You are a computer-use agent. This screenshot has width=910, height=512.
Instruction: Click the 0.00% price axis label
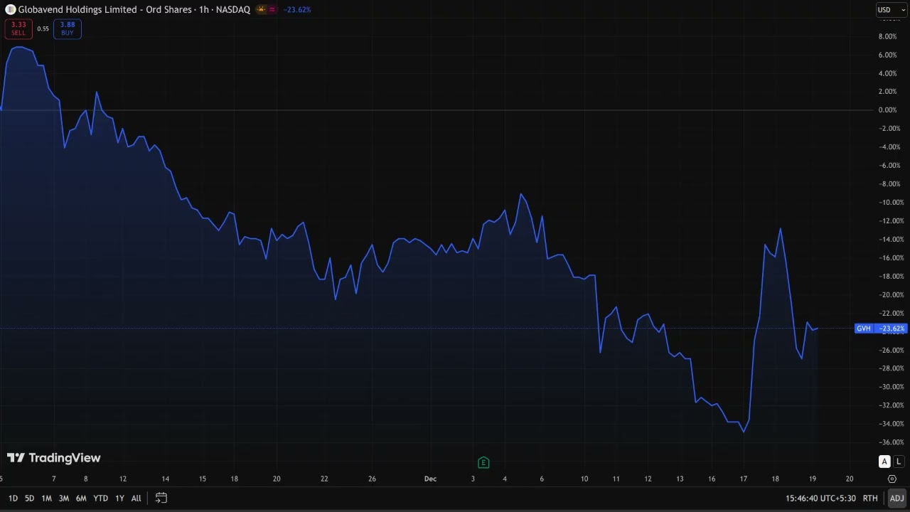point(887,110)
